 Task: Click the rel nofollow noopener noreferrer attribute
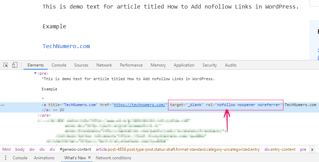(x=244, y=105)
